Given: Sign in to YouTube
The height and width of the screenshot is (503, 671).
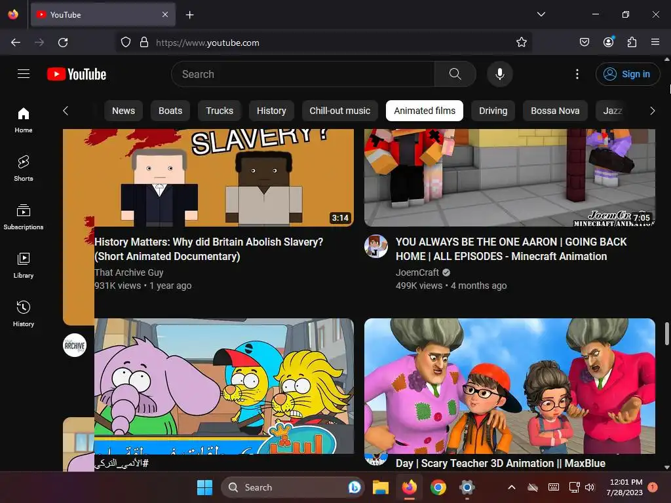Looking at the screenshot, I should [628, 74].
